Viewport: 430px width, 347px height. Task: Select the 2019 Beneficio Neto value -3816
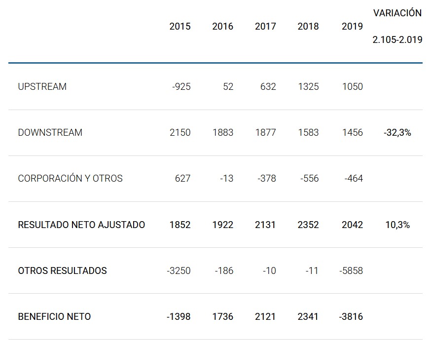pyautogui.click(x=351, y=317)
